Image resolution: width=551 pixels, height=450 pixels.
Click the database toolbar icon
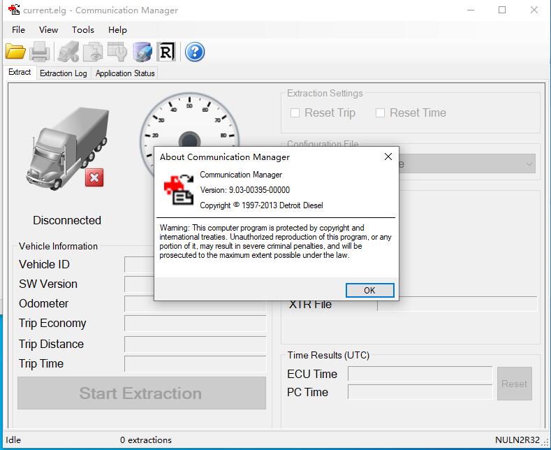[142, 52]
